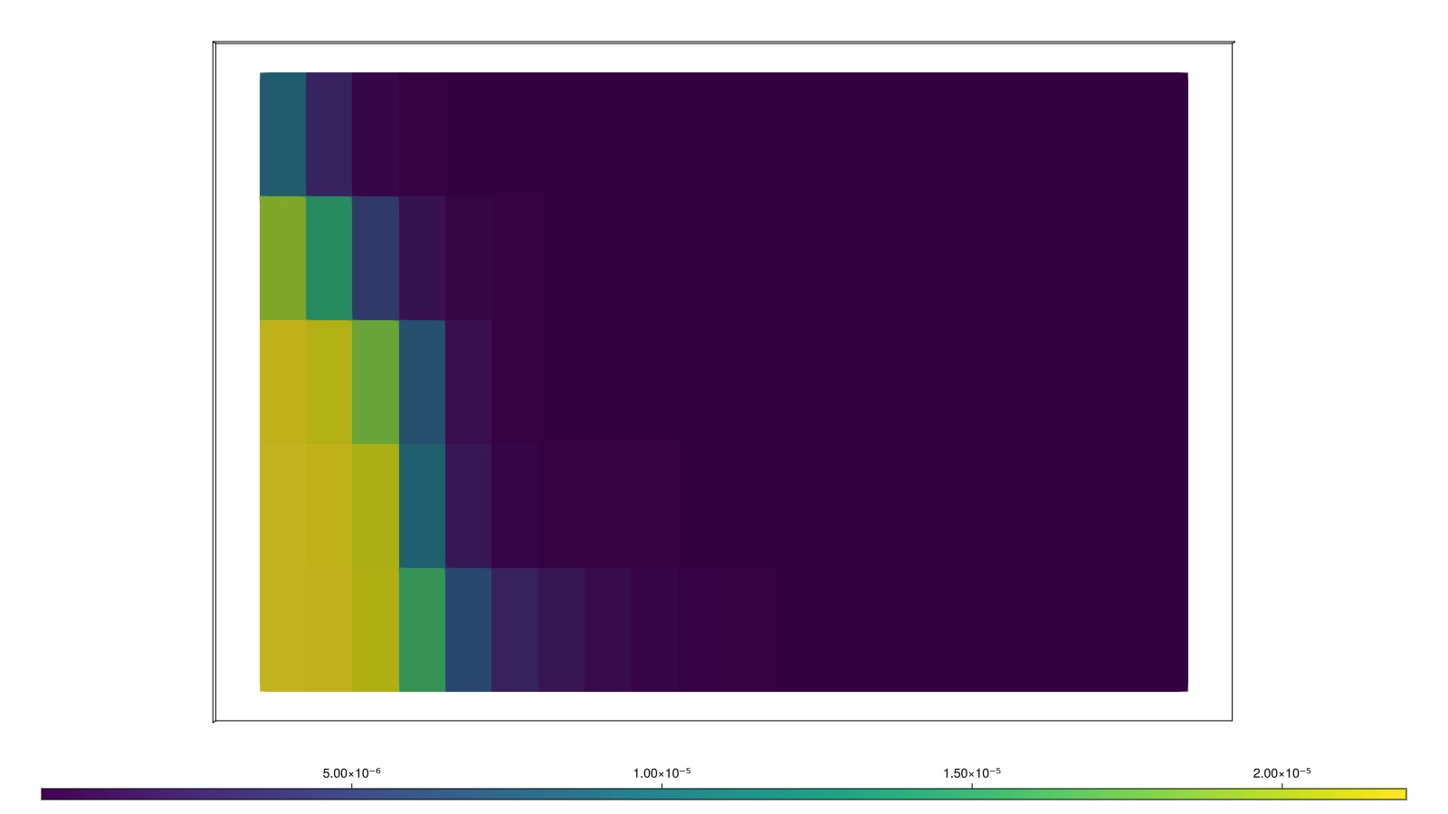Select the teal fourth cell in fourth row

point(422,506)
